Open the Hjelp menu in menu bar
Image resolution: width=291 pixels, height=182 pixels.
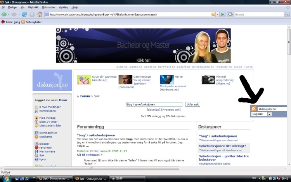(74, 7)
